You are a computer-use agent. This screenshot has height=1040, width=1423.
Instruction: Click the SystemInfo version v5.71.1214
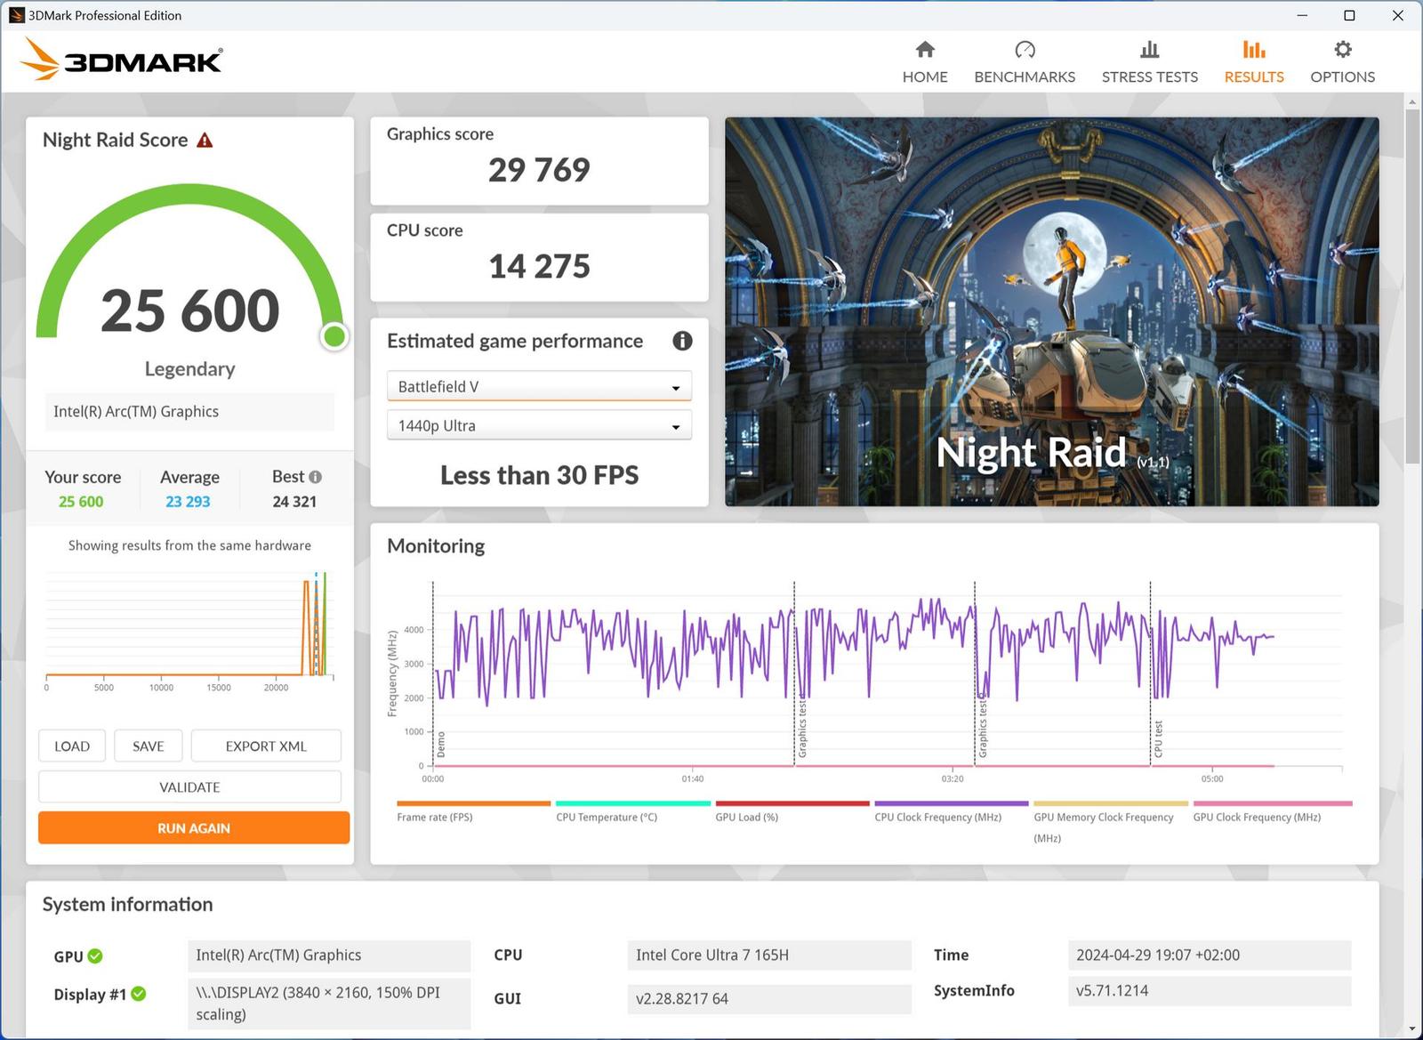(x=1209, y=991)
